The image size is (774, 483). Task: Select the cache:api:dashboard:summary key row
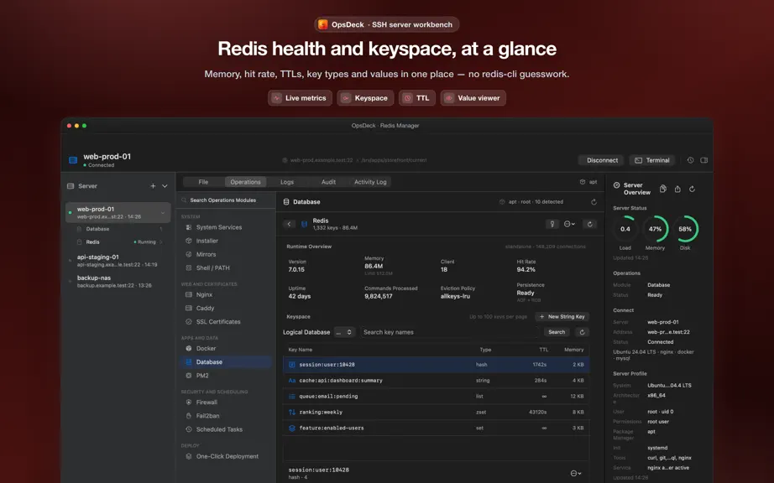click(437, 381)
